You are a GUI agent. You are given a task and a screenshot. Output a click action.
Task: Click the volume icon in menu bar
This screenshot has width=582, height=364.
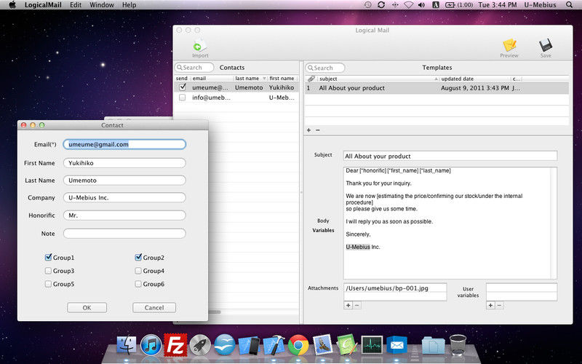tap(421, 5)
